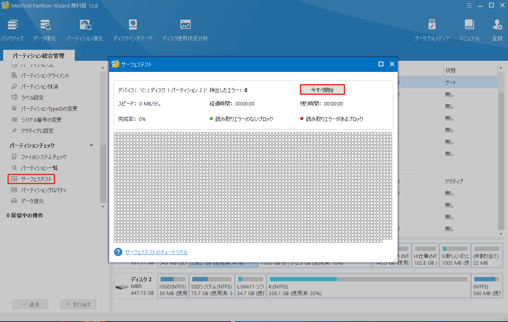Open サーフェステストのチュートリアル link
The height and width of the screenshot is (322, 508).
click(x=156, y=252)
